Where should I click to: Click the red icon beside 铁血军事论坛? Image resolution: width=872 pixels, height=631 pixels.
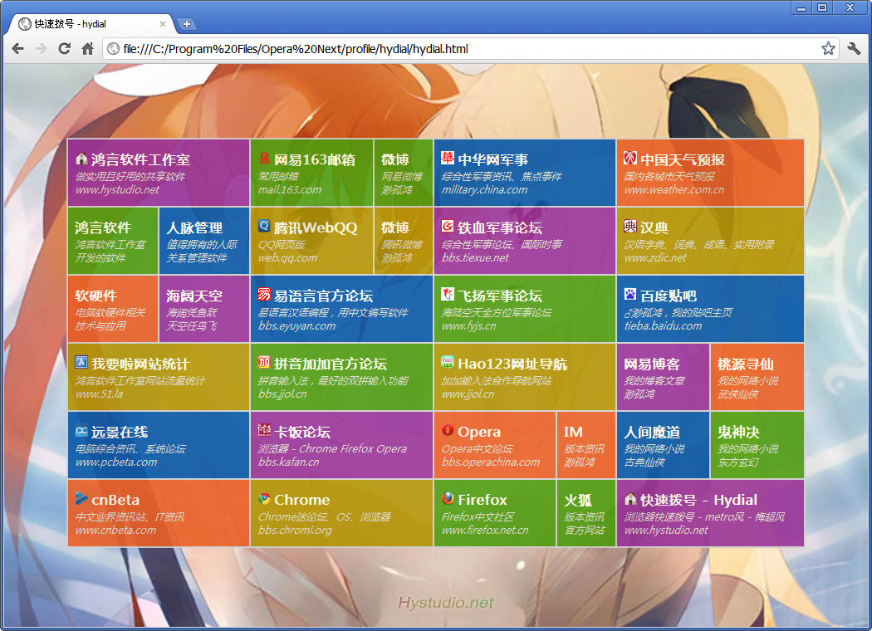click(448, 226)
